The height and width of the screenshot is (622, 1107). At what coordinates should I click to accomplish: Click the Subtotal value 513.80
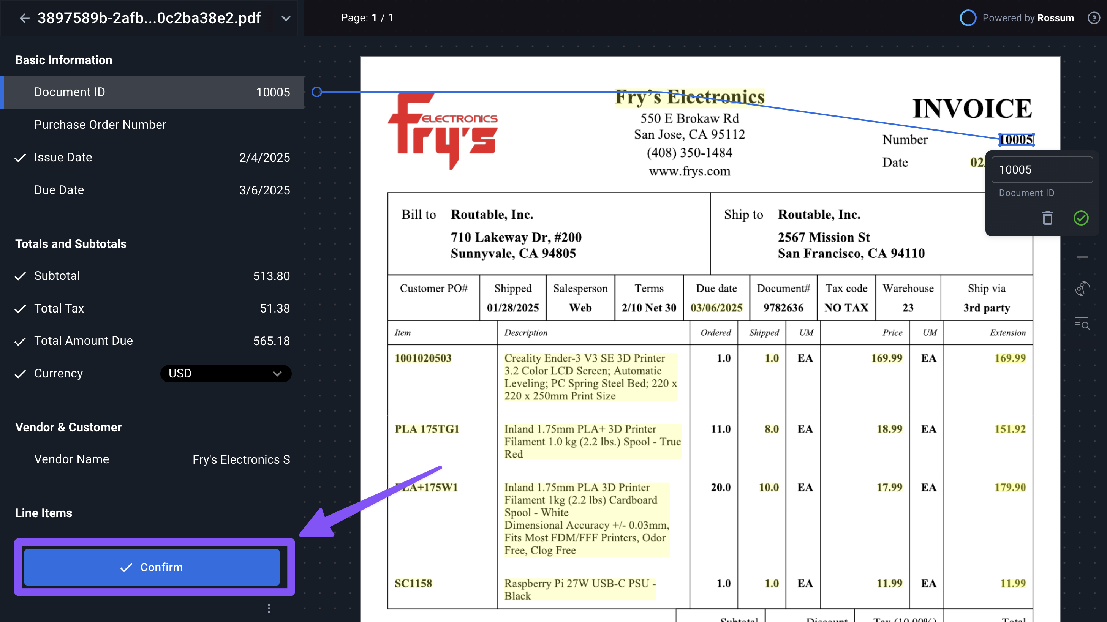tap(272, 276)
